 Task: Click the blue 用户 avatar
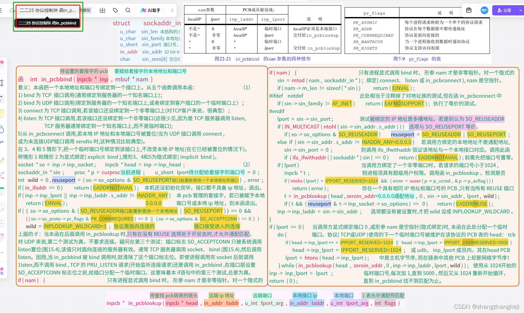(484, 10)
